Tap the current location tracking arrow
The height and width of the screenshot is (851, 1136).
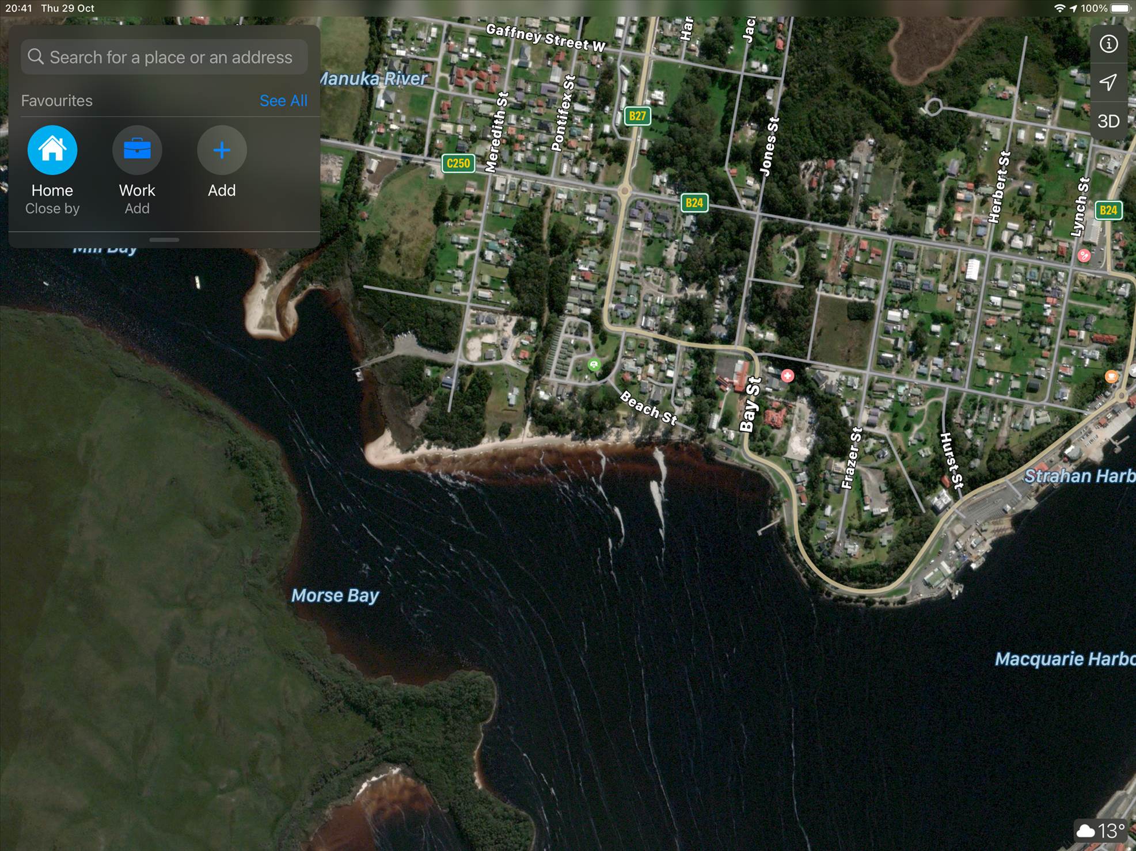1108,82
